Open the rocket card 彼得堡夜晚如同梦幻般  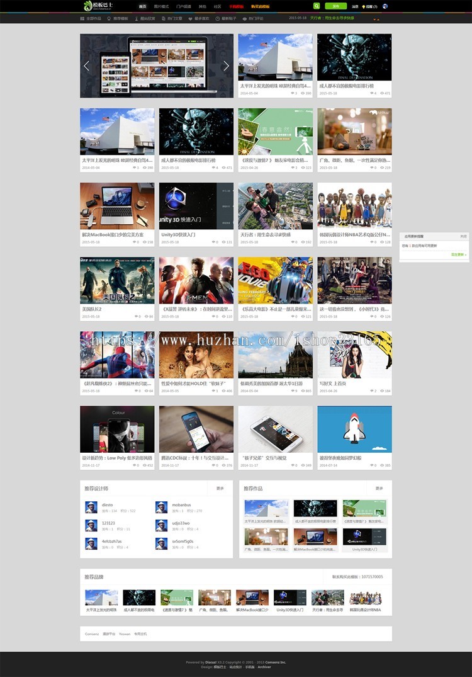pyautogui.click(x=355, y=437)
